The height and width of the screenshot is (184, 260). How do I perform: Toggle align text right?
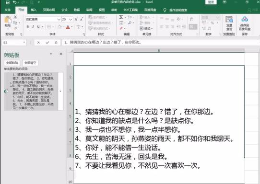point(173,27)
